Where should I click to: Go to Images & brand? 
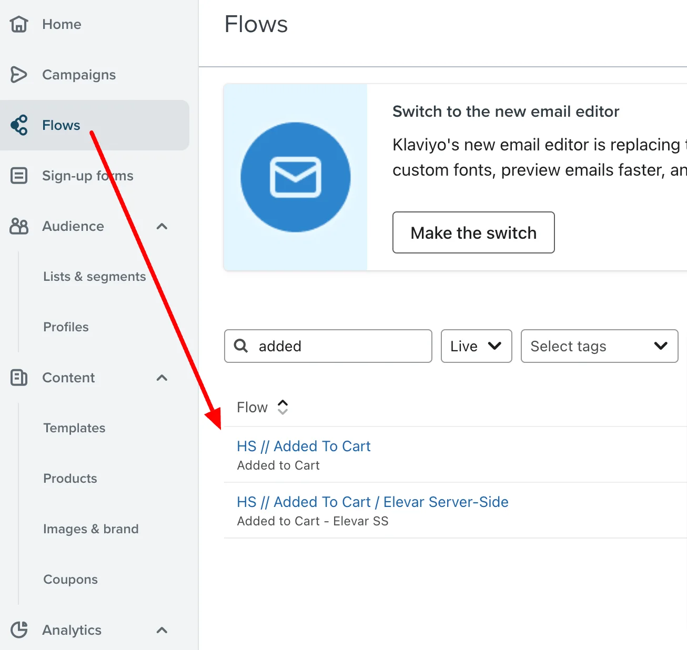(x=91, y=529)
